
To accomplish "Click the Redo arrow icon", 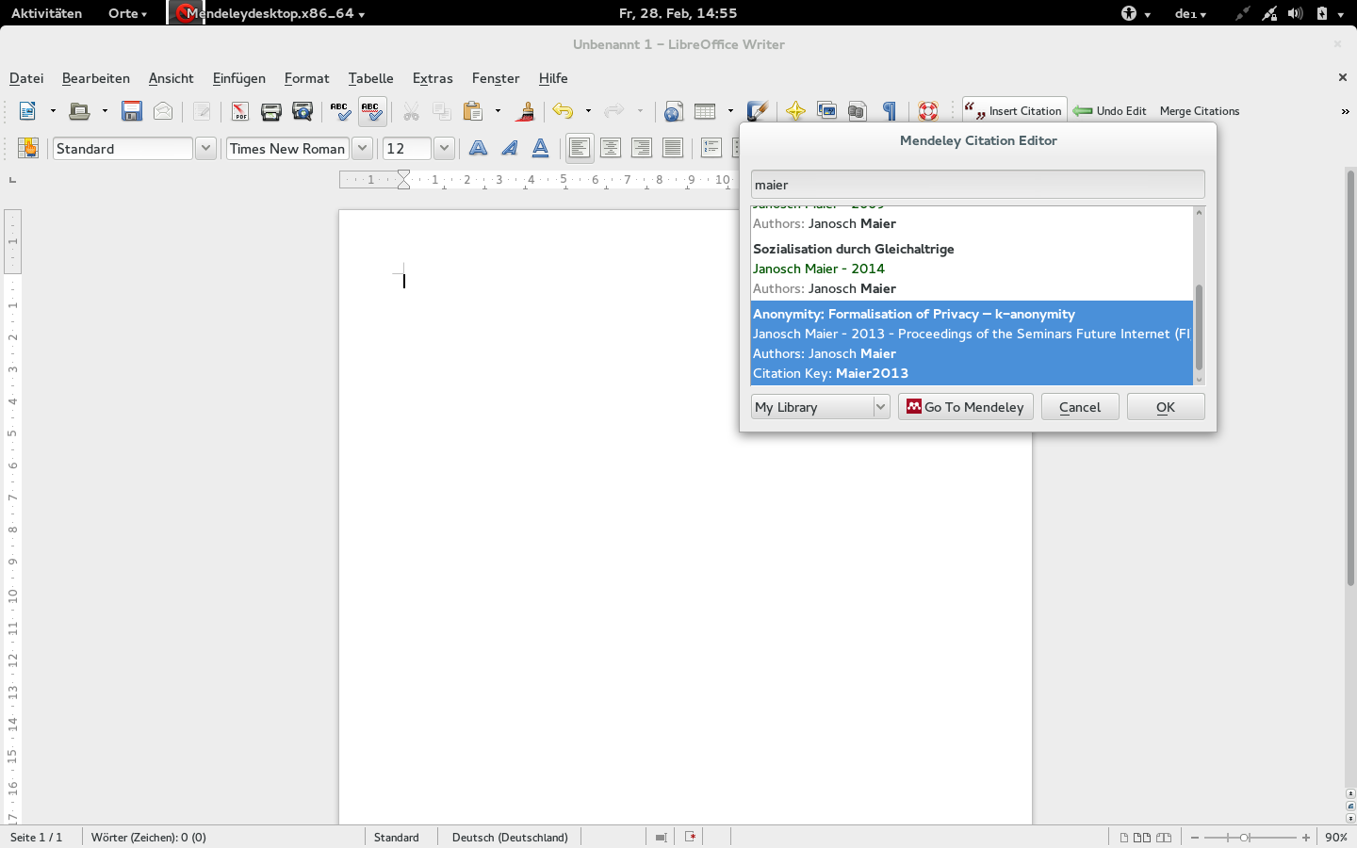I will 614,111.
